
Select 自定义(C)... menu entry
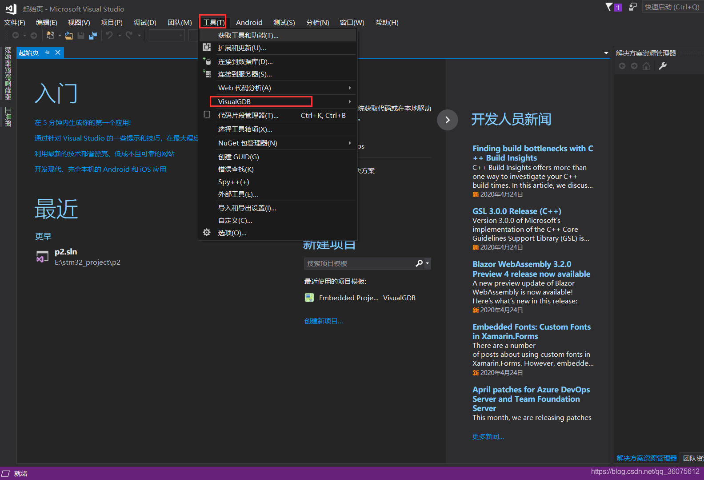[x=278, y=221]
